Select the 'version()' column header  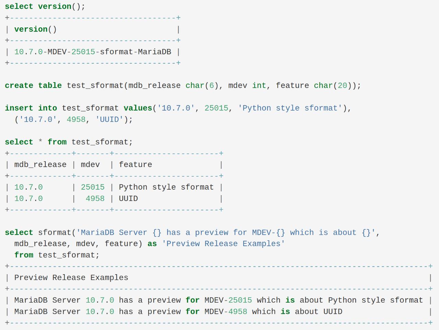coord(35,29)
